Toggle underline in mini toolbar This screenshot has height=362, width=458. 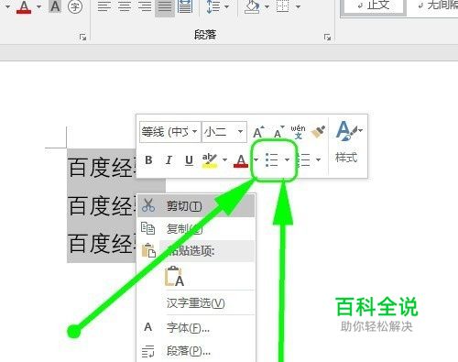[190, 160]
